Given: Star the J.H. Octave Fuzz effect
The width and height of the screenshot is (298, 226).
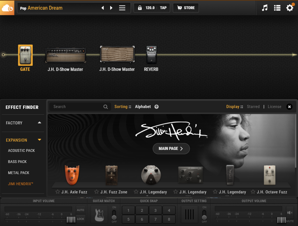Looking at the screenshot, I should (x=253, y=192).
